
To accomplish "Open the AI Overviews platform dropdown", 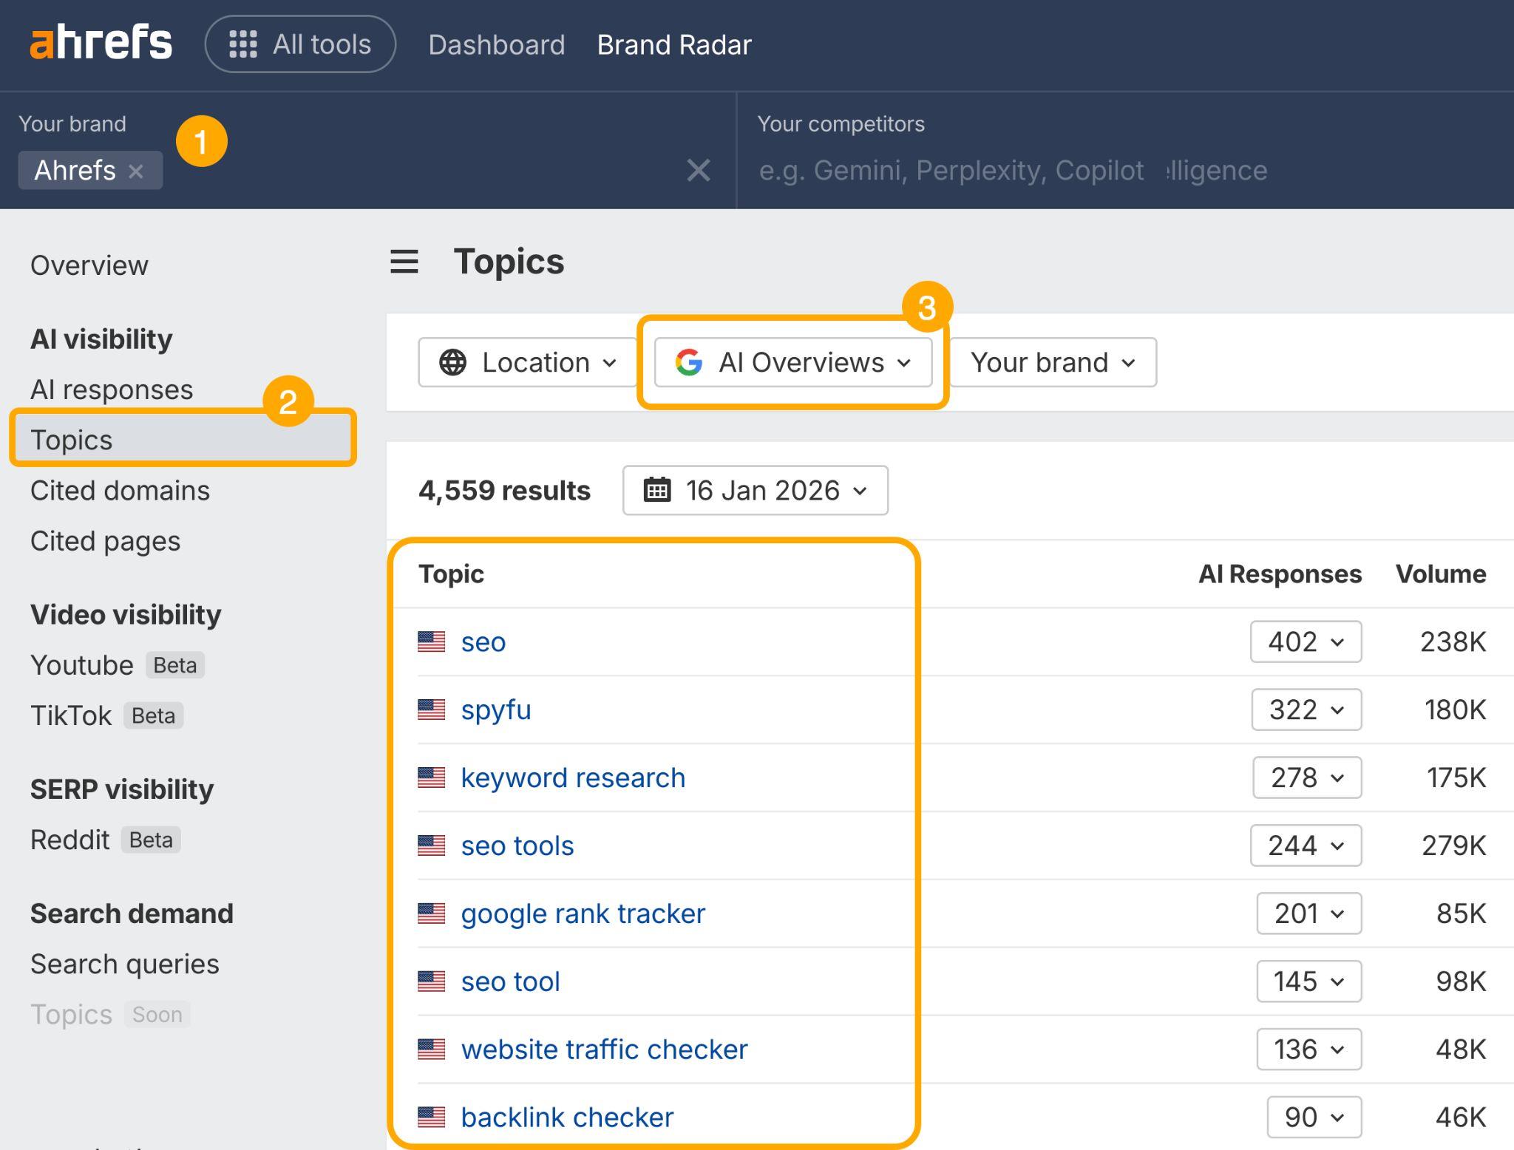I will click(794, 362).
